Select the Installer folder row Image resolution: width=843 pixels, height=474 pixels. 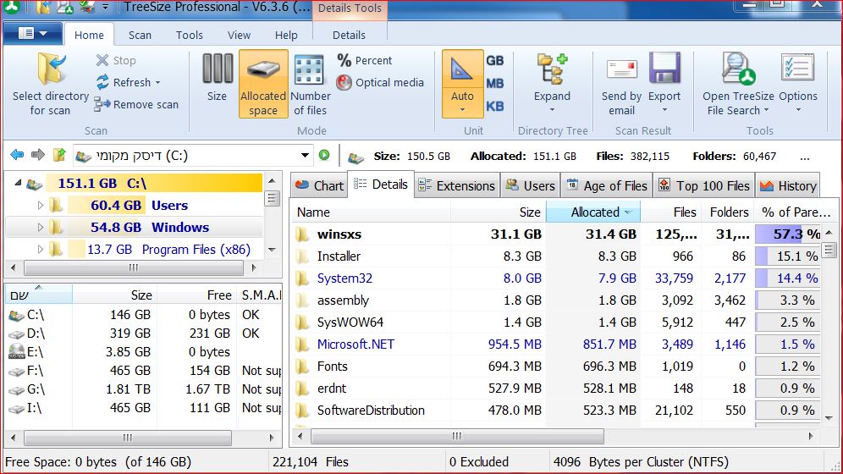555,256
